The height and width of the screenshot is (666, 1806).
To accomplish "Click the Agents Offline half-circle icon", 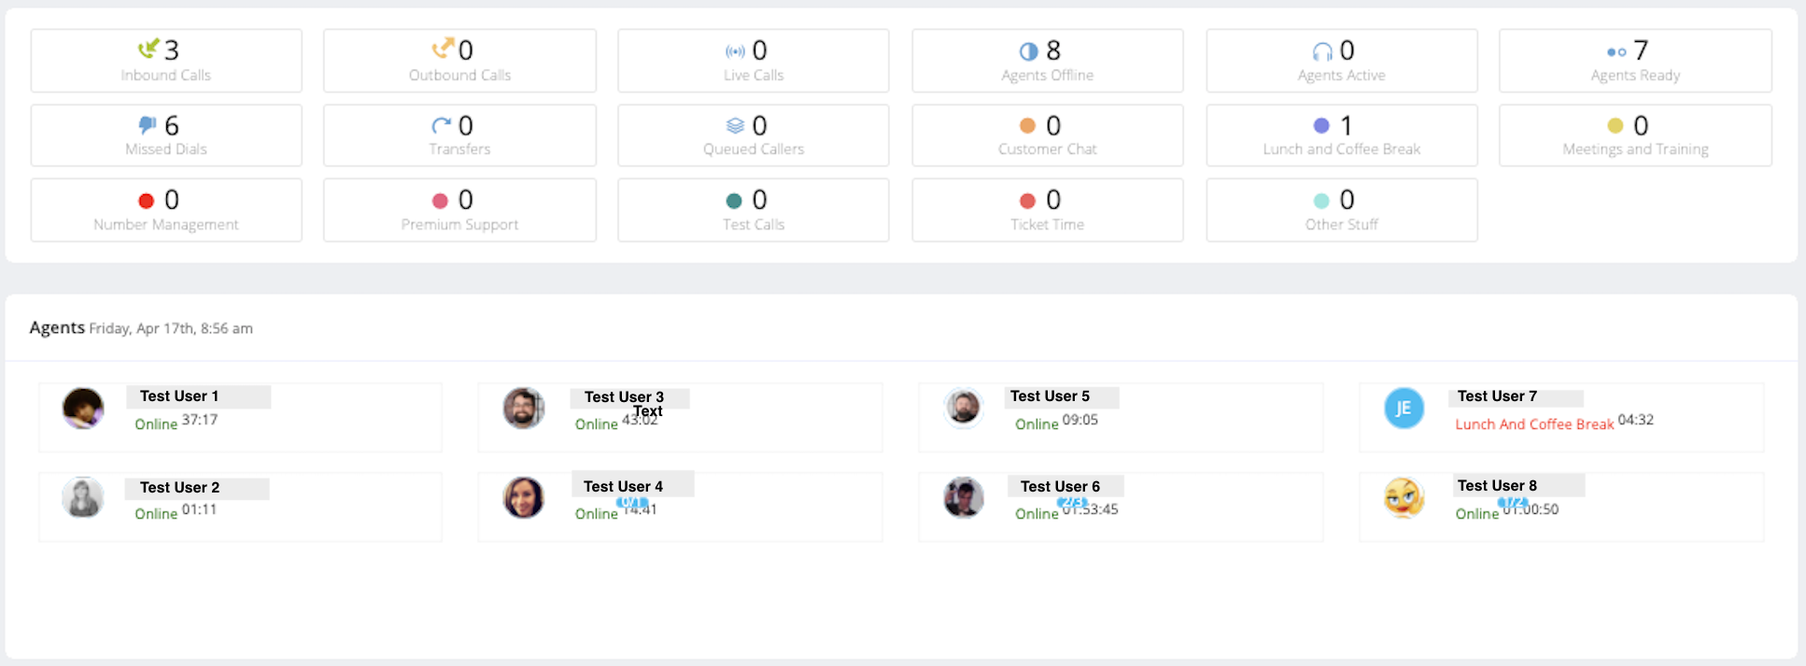I will tap(1028, 51).
